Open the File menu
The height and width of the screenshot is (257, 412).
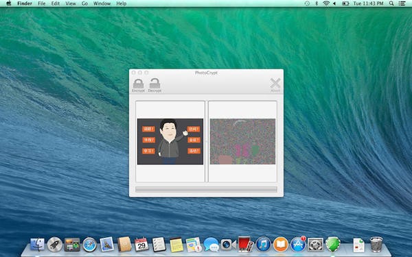41,3
